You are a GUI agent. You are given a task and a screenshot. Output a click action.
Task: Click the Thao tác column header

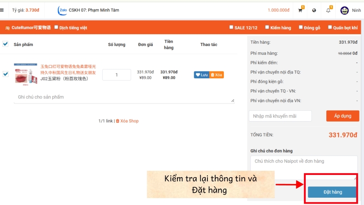pos(209,44)
